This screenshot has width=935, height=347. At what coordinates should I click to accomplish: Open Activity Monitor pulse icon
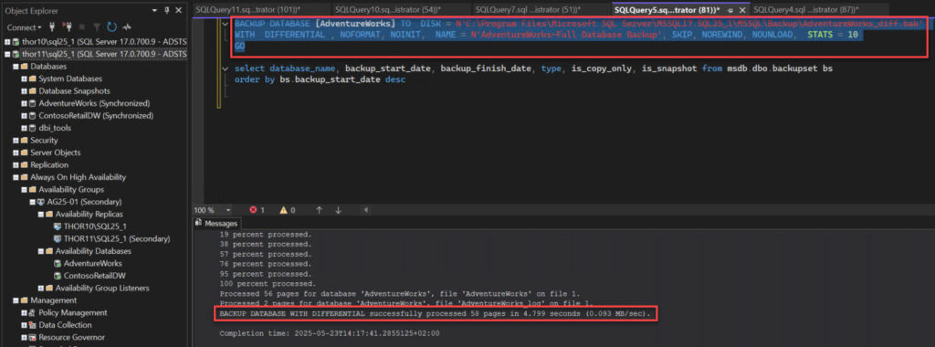coord(126,27)
